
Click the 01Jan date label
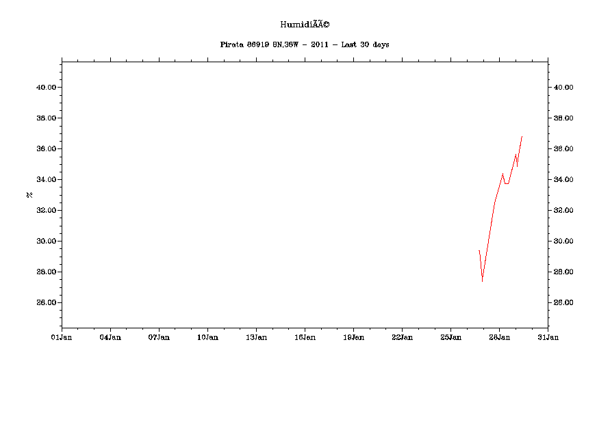62,337
